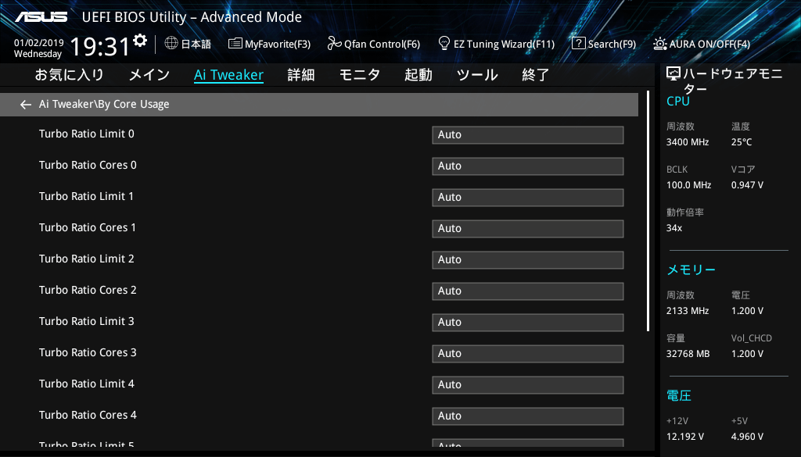Viewport: 801px width, 457px height.
Task: Open the Turbo Ratio Cores 3 dropdown
Action: point(528,353)
